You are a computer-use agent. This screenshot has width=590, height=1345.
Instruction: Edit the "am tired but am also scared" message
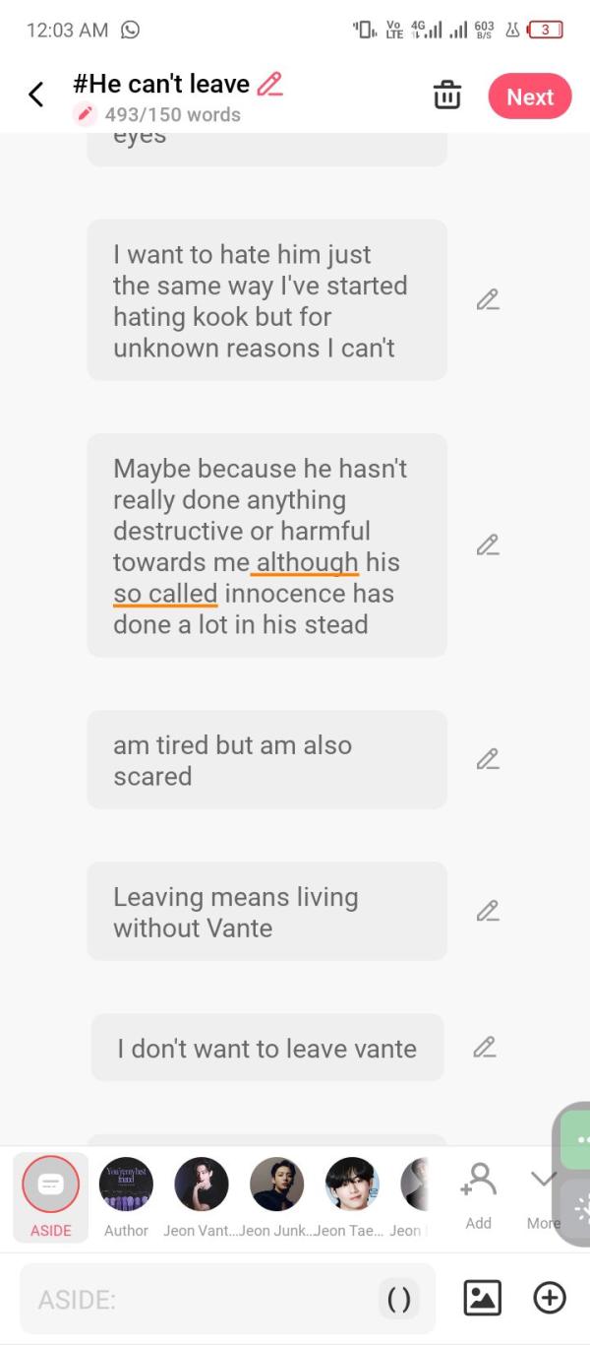click(x=488, y=759)
